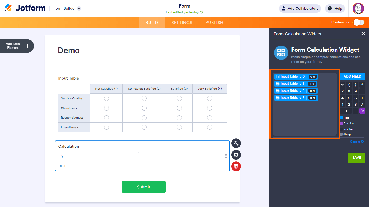Click the purple f(x) function key
Viewport: 369px width, 207px height.
pyautogui.click(x=362, y=111)
